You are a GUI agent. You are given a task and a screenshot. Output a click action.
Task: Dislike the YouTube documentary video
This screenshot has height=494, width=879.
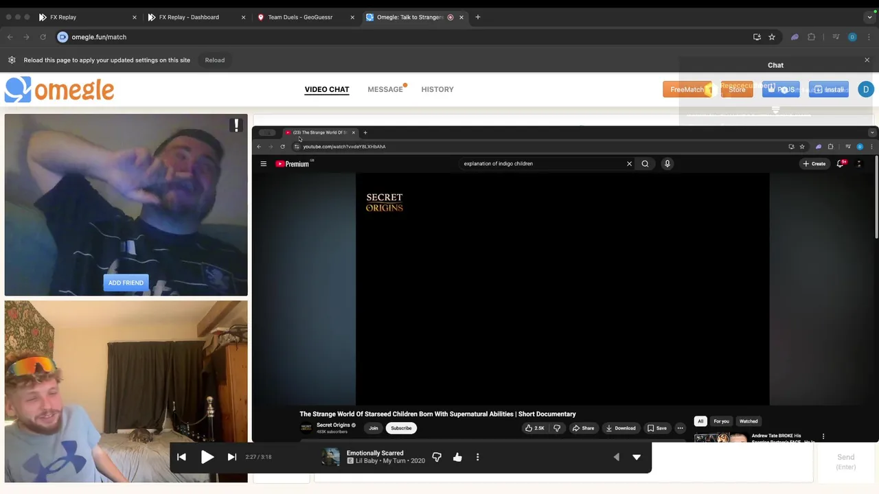557,428
